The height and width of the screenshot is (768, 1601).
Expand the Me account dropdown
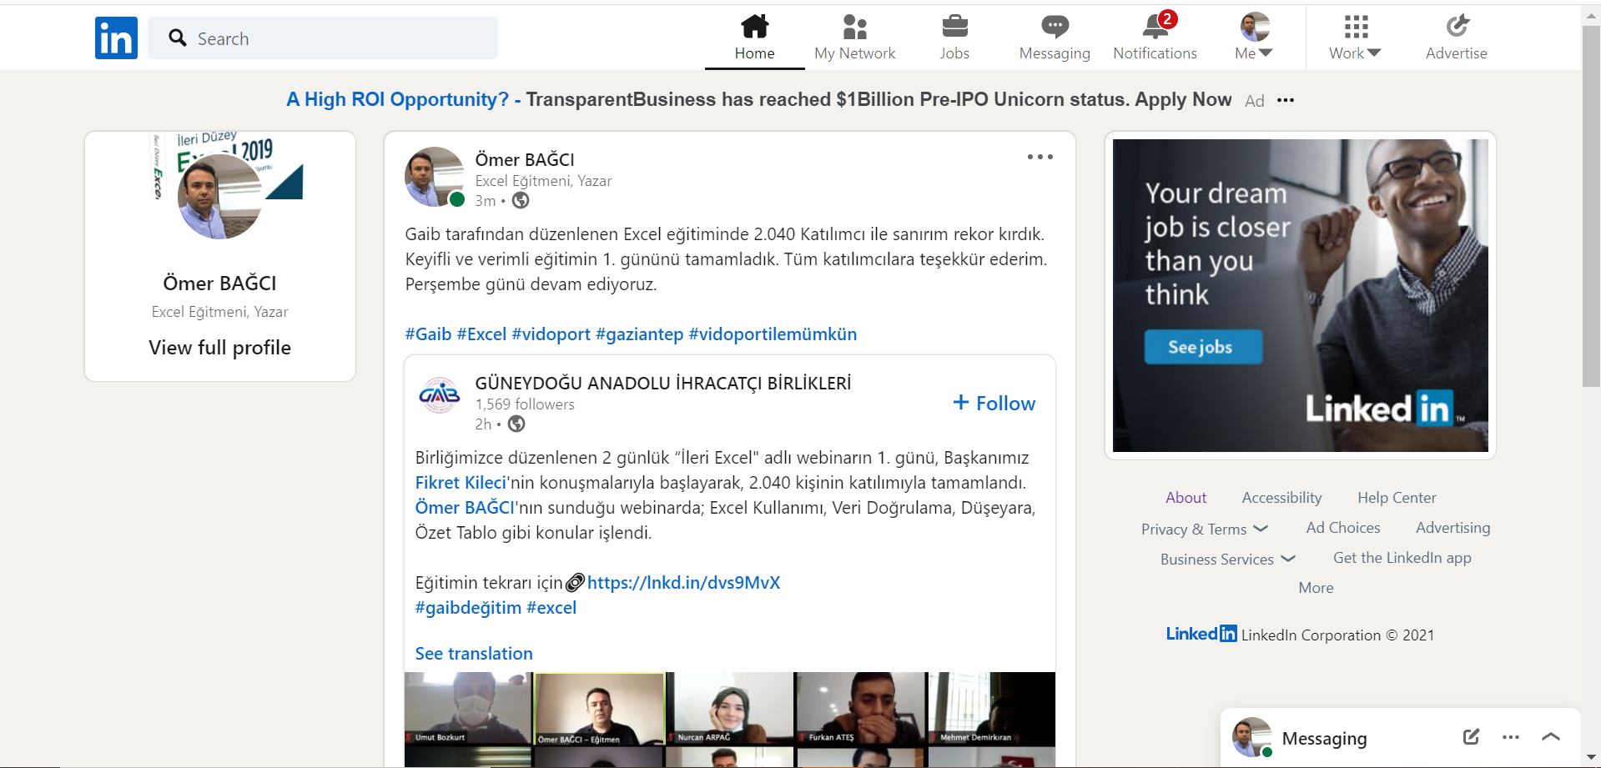(1266, 53)
